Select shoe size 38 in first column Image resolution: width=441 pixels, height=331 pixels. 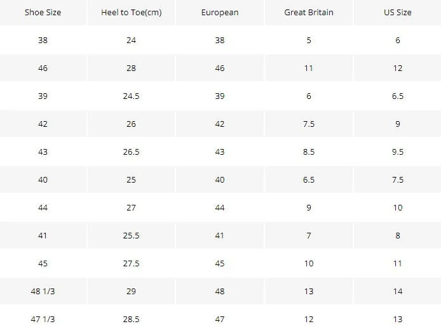(x=43, y=40)
